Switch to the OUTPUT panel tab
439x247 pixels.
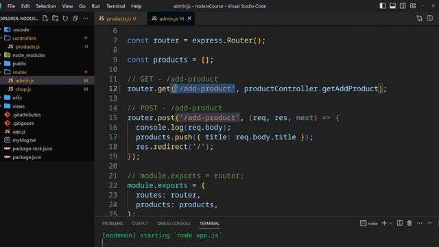click(x=140, y=223)
